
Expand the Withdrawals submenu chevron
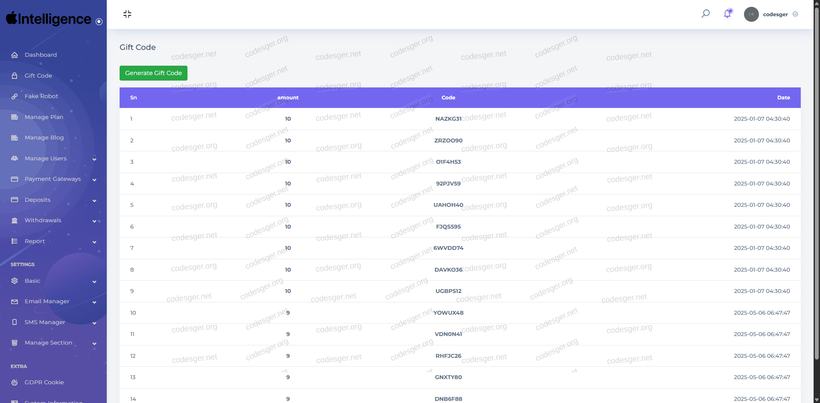pos(94,221)
